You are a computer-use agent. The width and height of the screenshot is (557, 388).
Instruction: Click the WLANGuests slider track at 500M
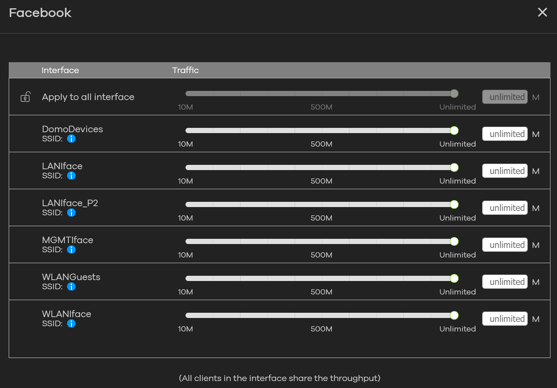[x=321, y=278]
